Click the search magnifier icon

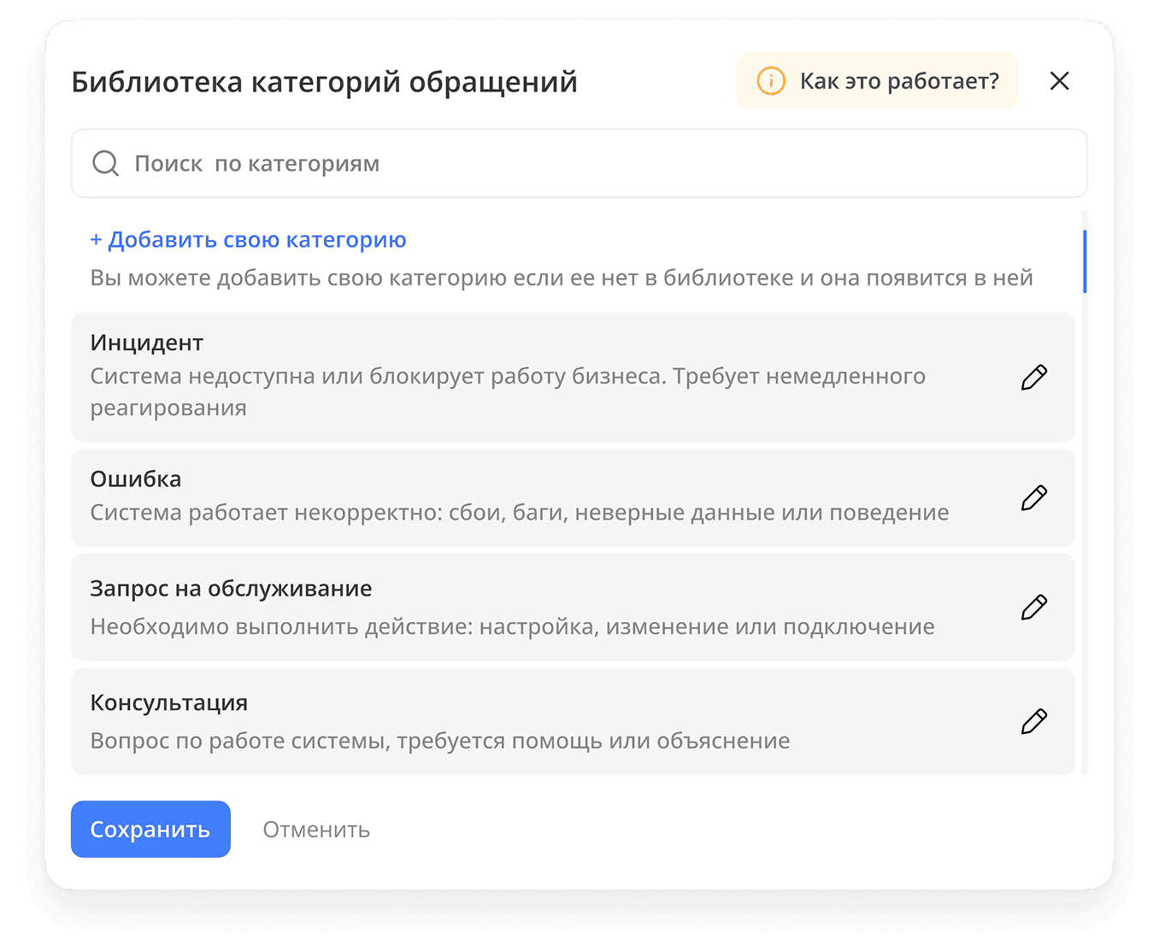pyautogui.click(x=106, y=163)
